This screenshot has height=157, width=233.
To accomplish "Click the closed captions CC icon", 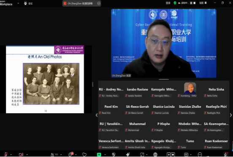I will (x=186, y=154).
